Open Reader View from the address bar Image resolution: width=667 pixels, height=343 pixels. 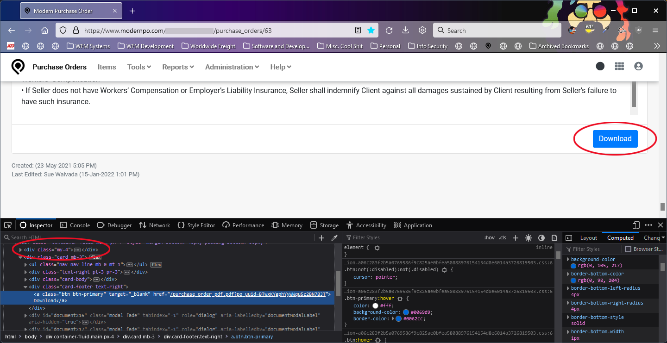[x=358, y=30]
